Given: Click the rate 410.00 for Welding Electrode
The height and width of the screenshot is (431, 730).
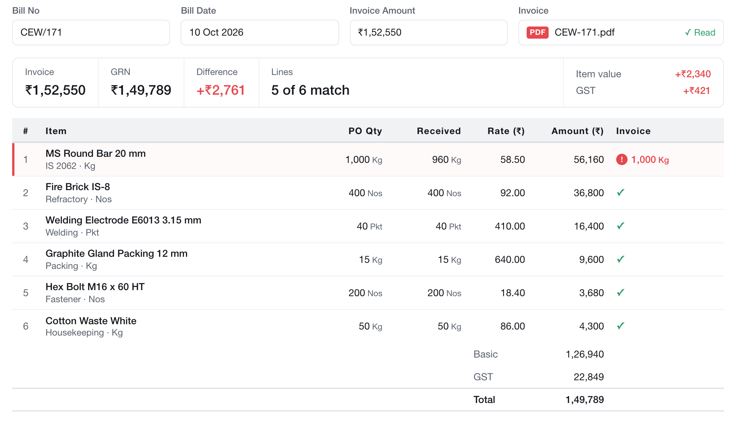Looking at the screenshot, I should pos(510,226).
